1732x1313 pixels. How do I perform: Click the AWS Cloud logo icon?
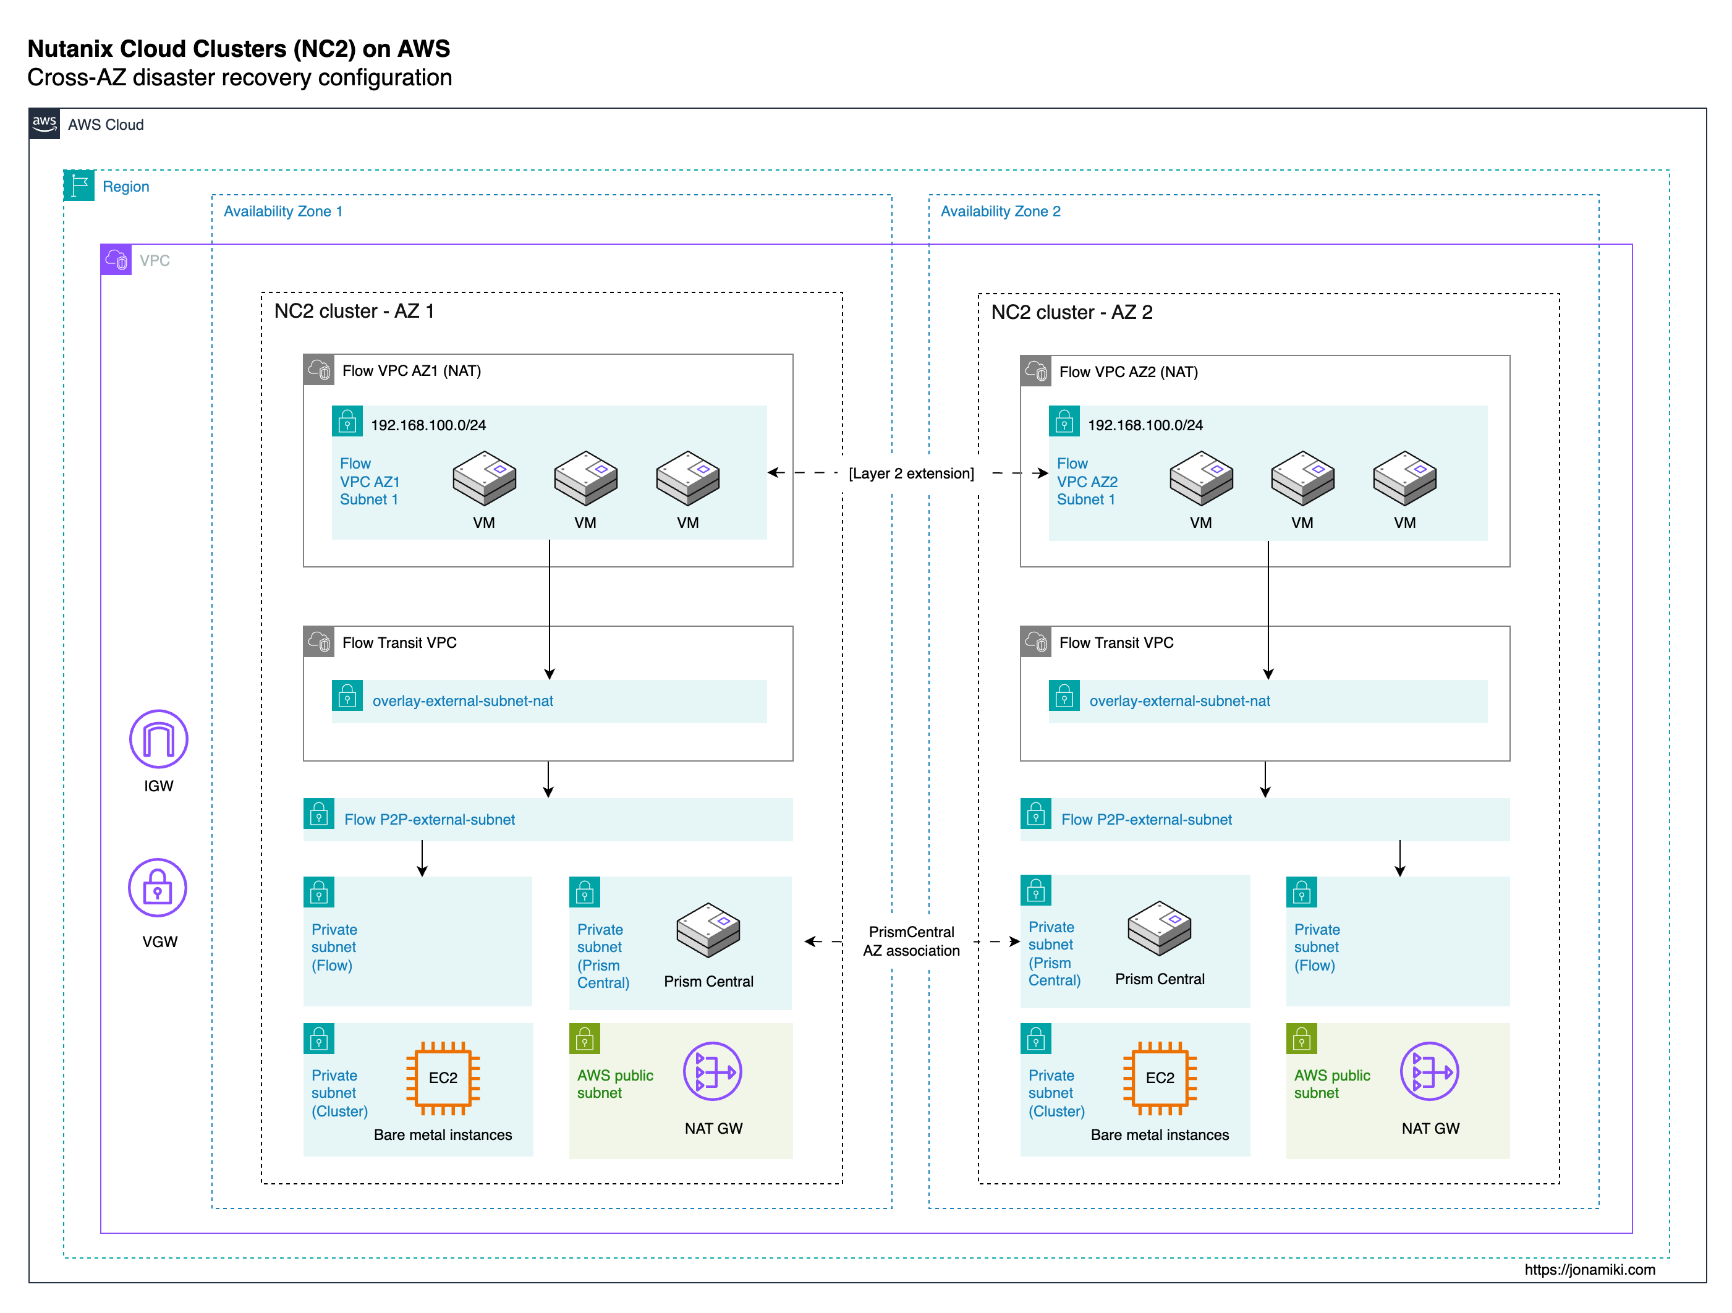click(x=45, y=124)
